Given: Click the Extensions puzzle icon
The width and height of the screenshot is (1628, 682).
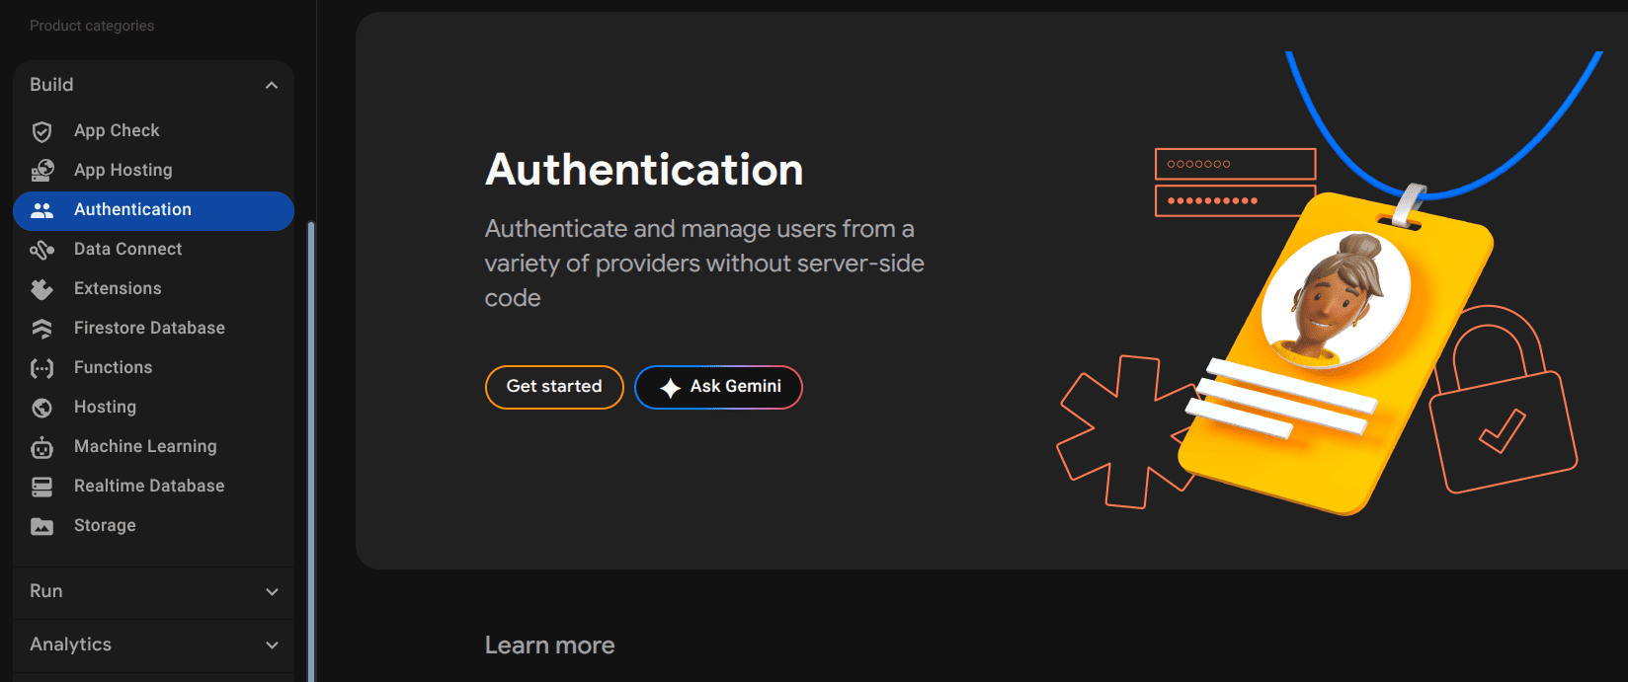Looking at the screenshot, I should point(41,289).
